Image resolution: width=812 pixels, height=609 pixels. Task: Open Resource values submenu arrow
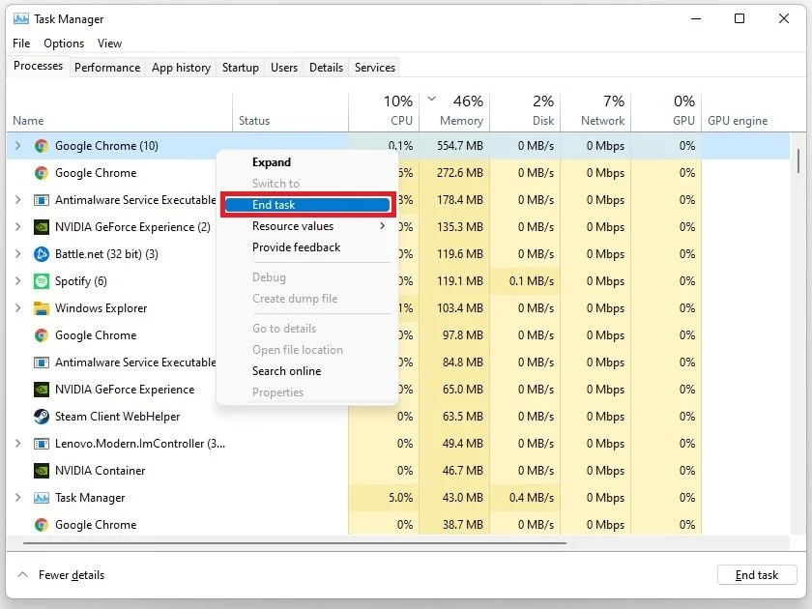click(382, 226)
